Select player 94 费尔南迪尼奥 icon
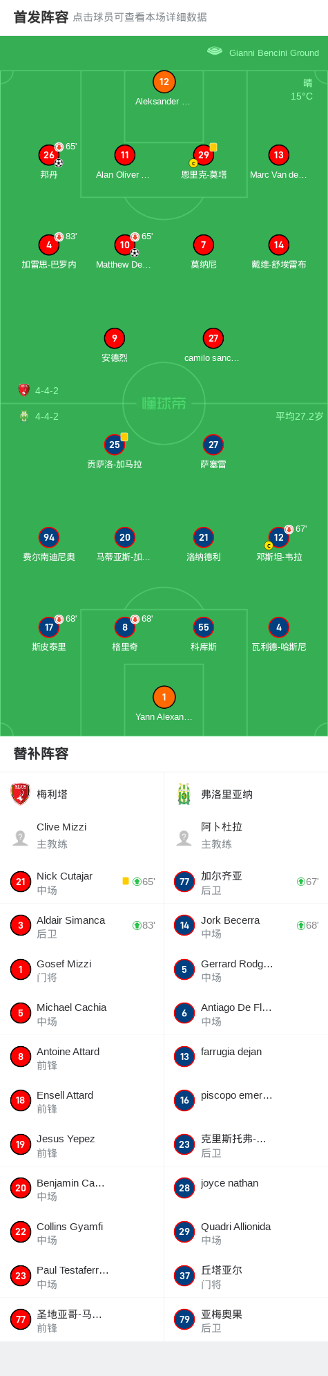This screenshot has height=1376, width=328. click(49, 537)
